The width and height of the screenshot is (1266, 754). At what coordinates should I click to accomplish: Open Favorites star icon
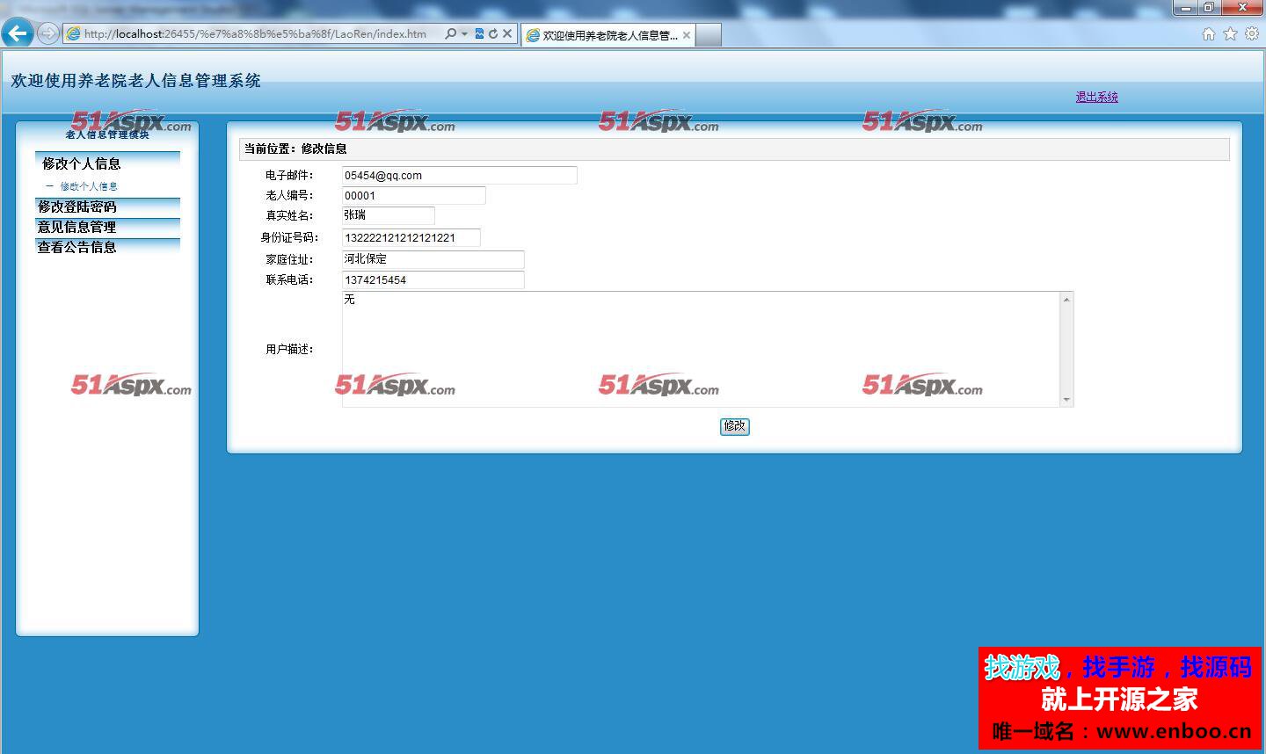(x=1230, y=33)
